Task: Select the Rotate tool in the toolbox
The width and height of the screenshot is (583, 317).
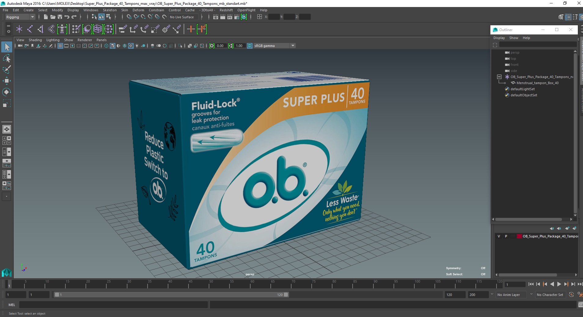Action: coord(7,92)
